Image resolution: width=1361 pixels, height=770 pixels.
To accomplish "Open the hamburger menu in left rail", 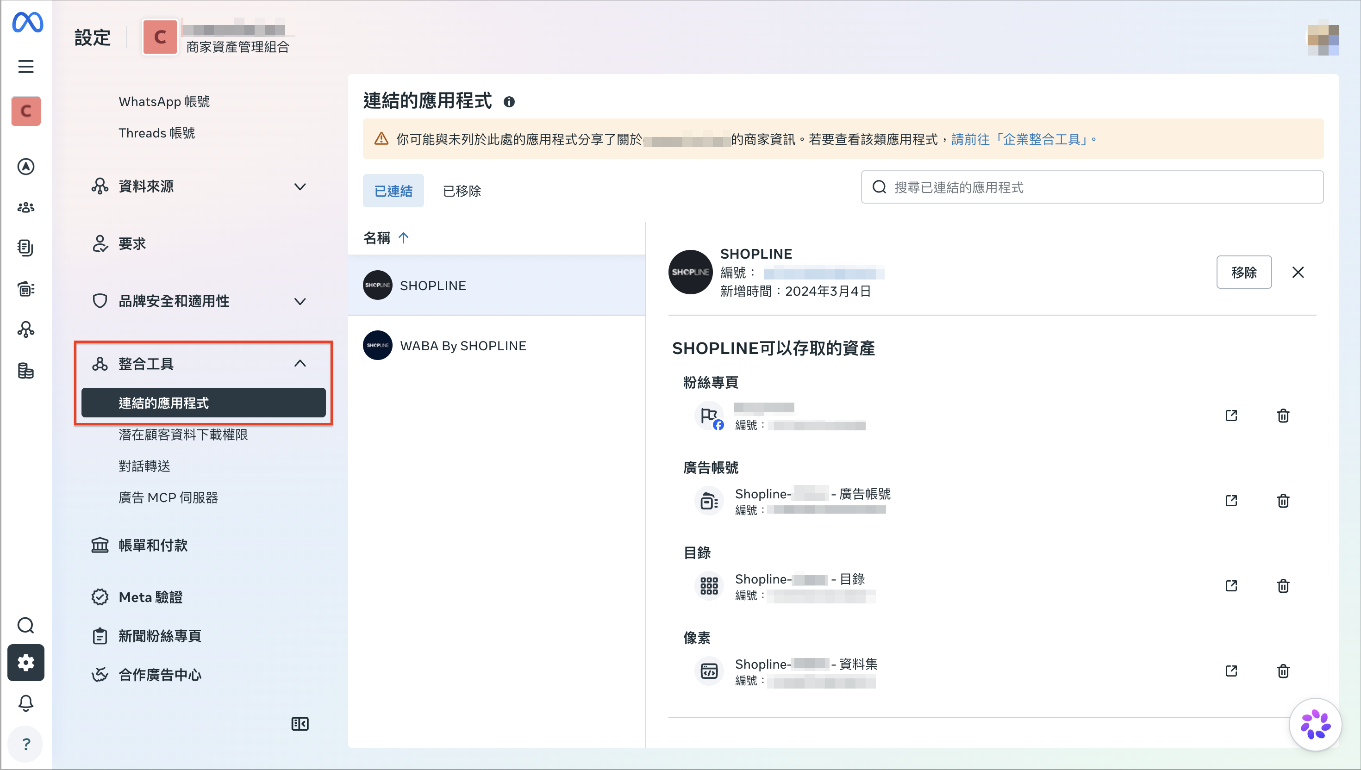I will [26, 67].
